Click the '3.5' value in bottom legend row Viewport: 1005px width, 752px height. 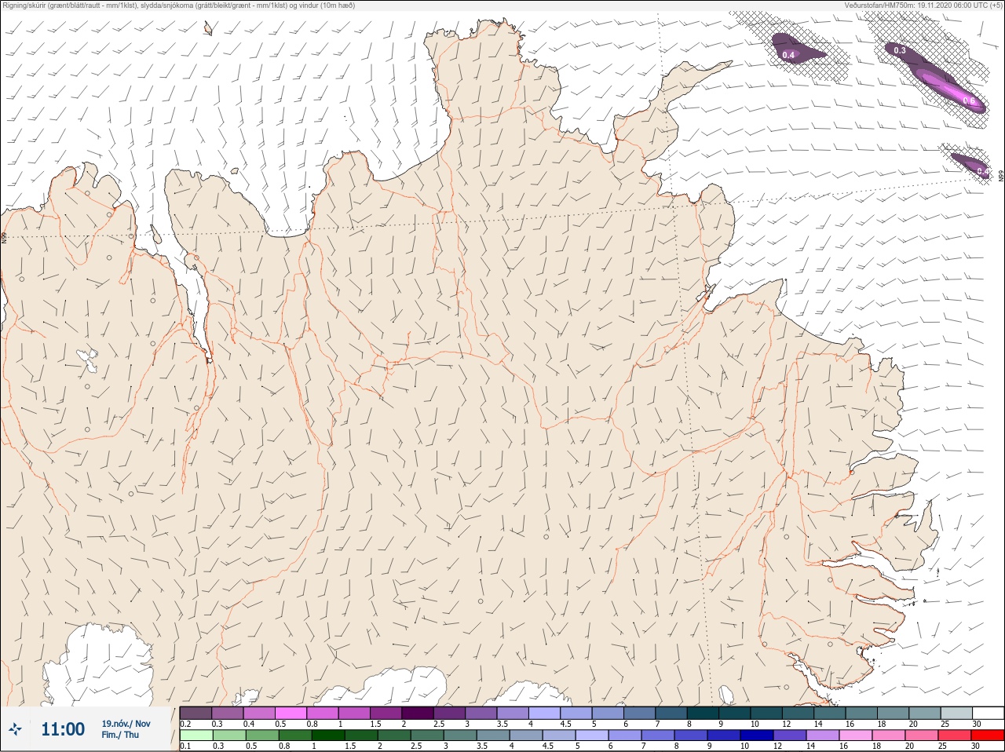[x=481, y=746]
